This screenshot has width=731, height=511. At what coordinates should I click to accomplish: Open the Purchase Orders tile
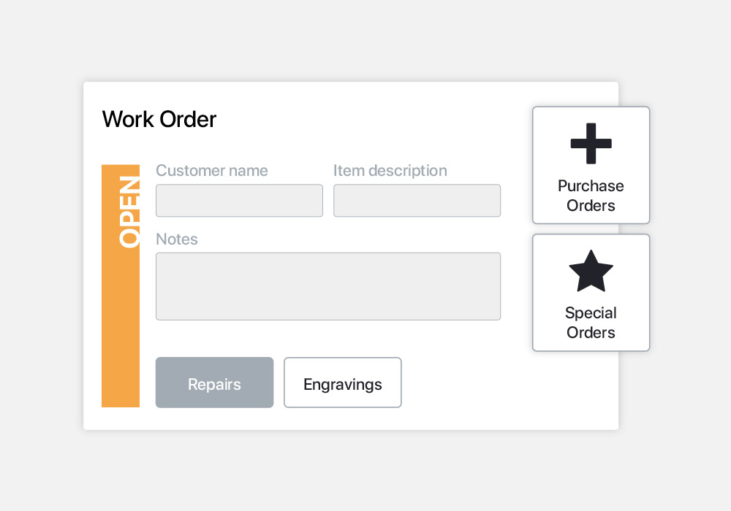pos(591,165)
